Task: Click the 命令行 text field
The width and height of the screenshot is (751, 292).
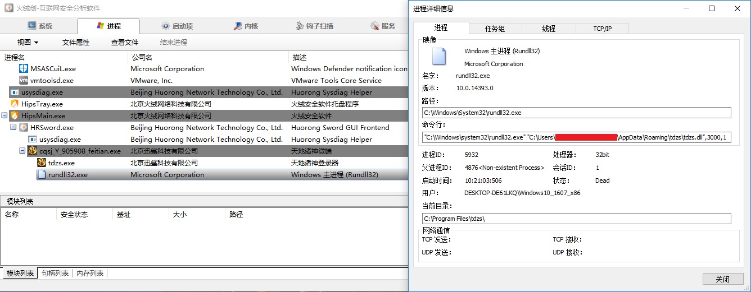Action: click(576, 137)
